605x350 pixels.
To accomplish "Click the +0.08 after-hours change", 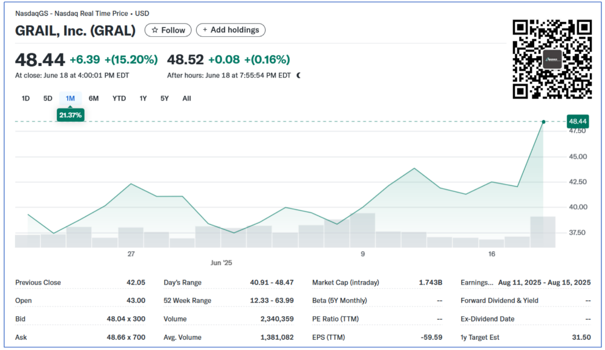I will [224, 59].
